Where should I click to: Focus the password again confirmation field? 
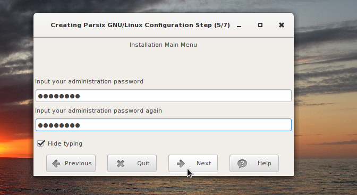164,125
